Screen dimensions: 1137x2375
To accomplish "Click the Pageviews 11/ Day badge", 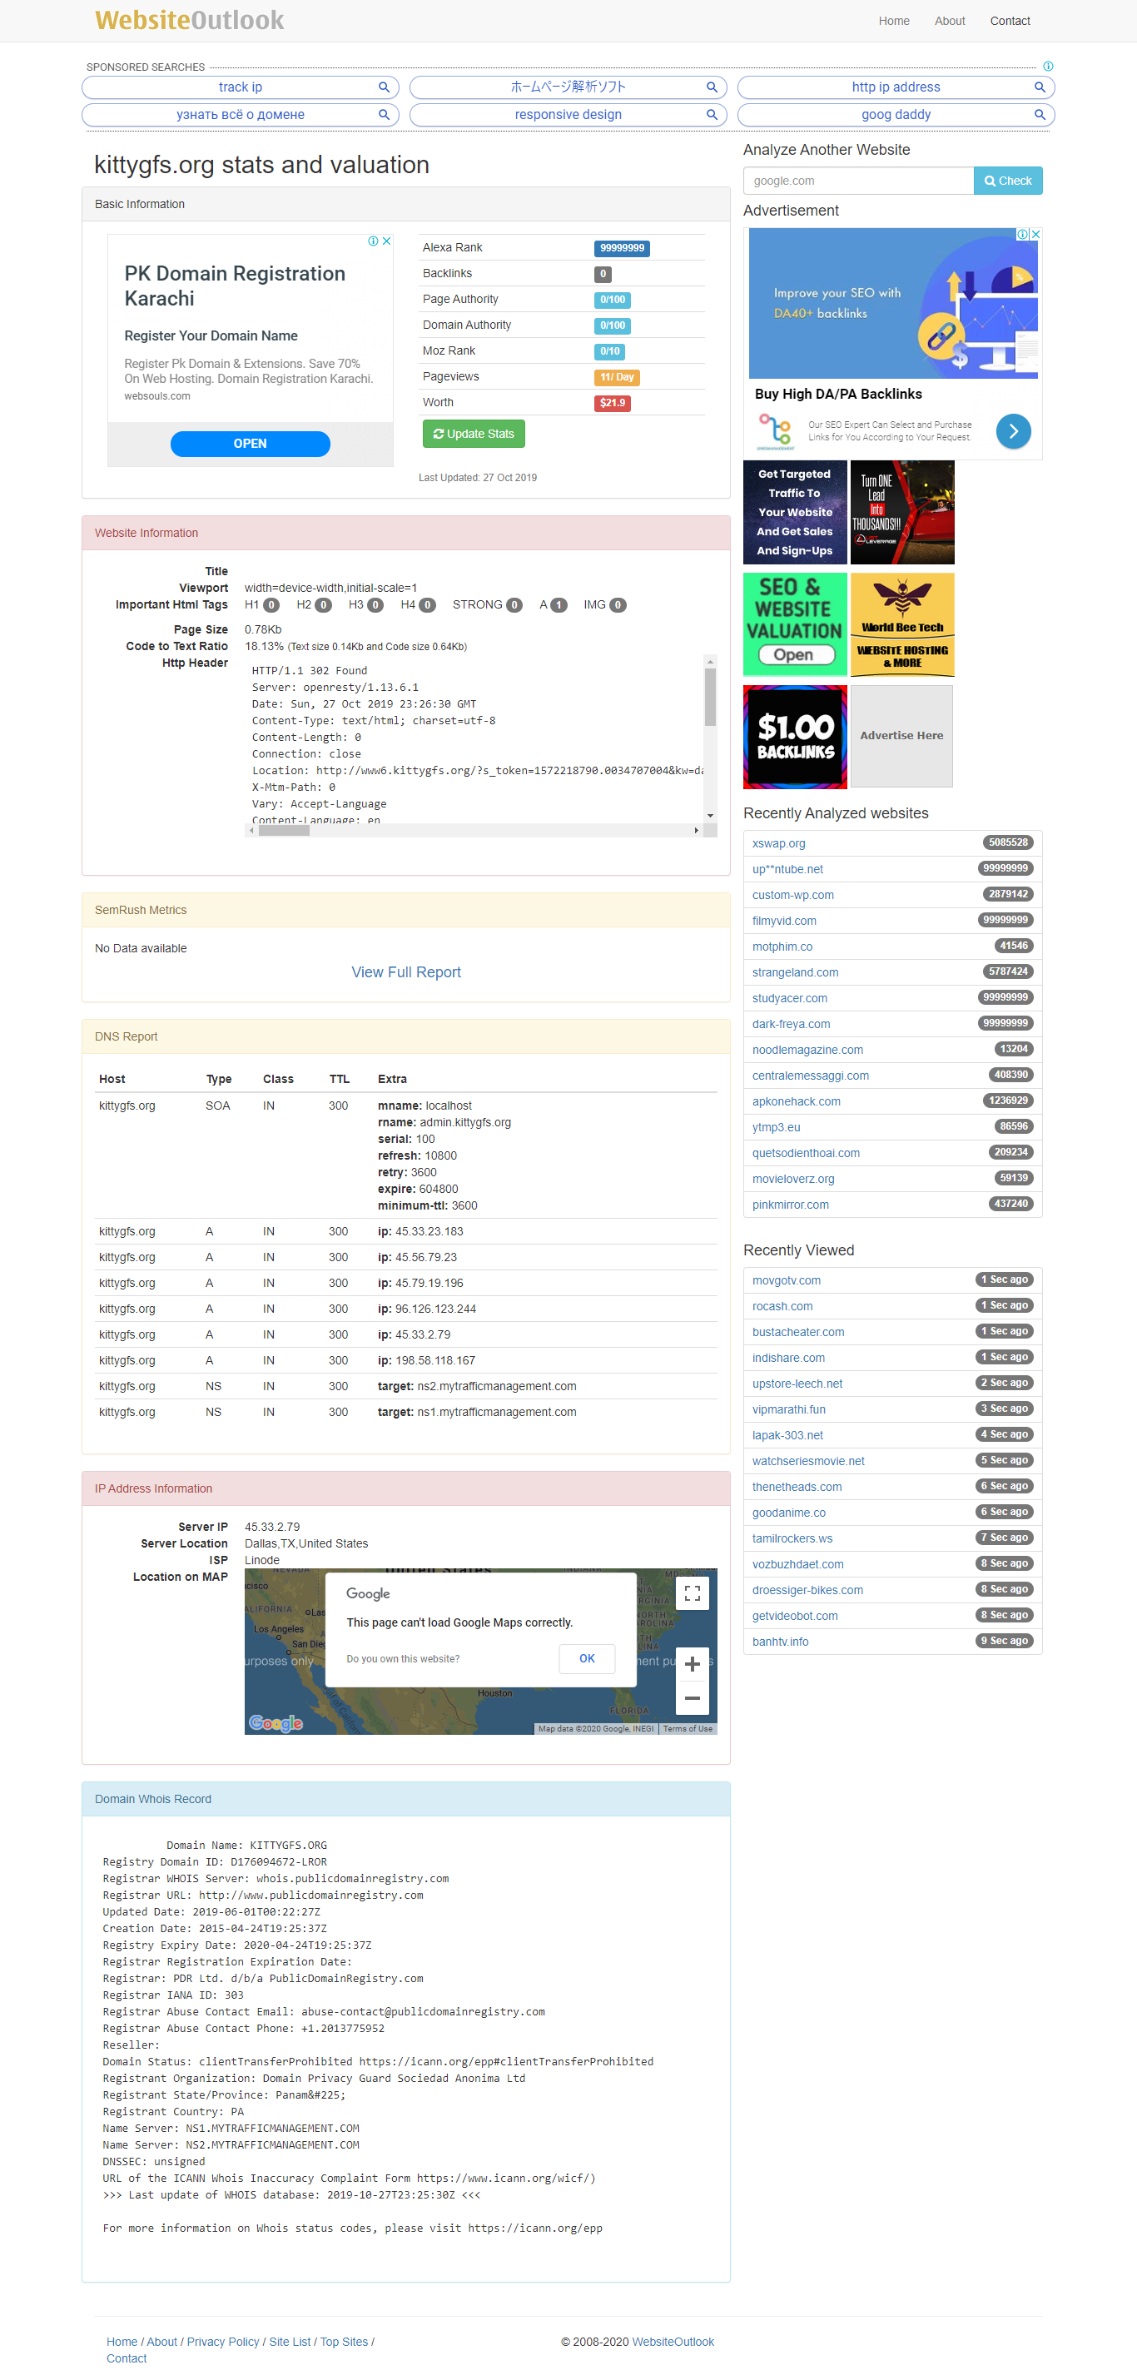I will (616, 377).
